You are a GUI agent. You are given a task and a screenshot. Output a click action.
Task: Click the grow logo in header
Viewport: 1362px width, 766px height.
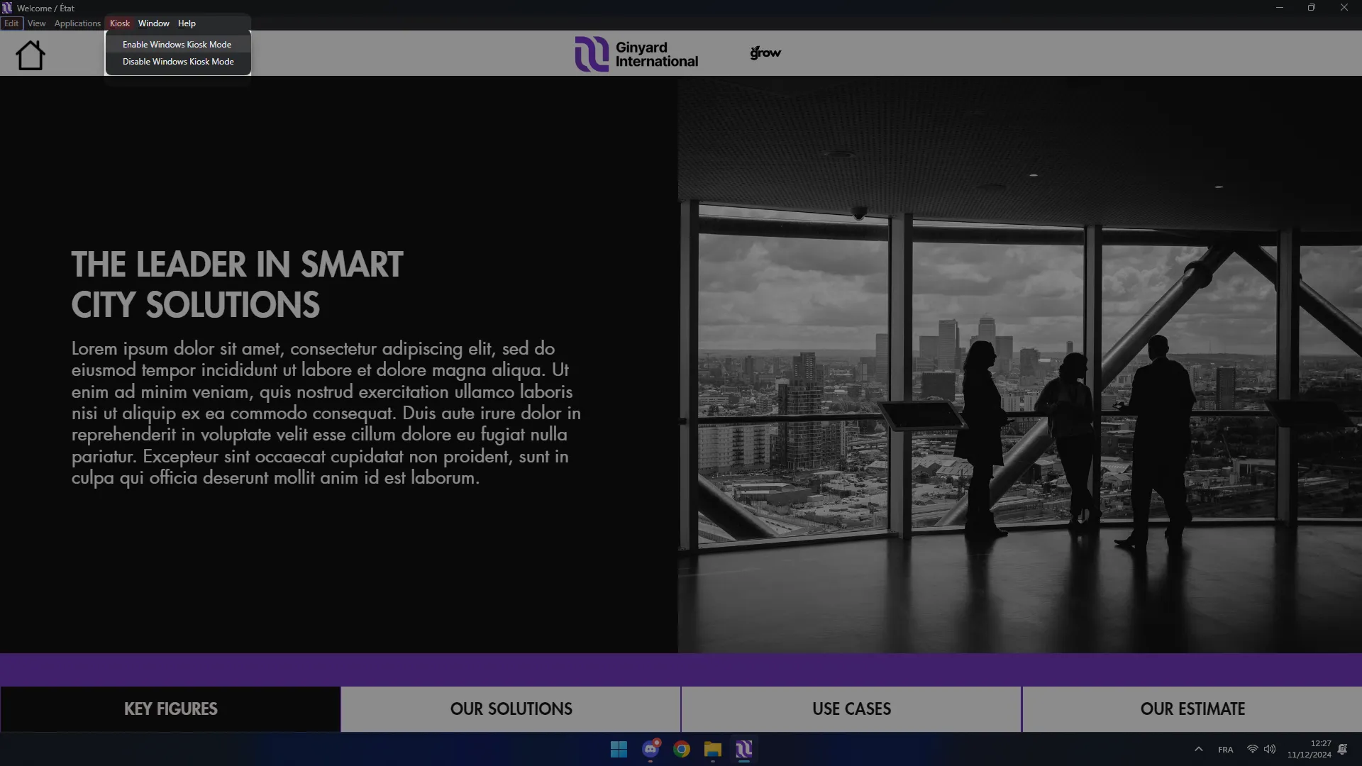pos(765,52)
